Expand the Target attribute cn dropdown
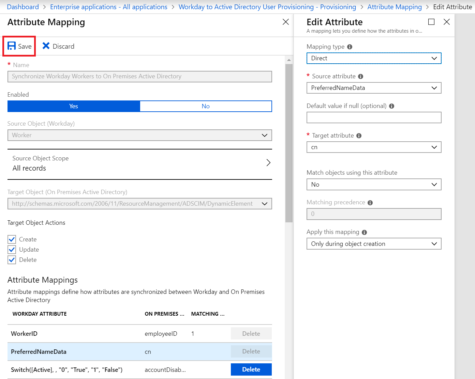Image resolution: width=475 pixels, height=379 pixels. (x=374, y=147)
